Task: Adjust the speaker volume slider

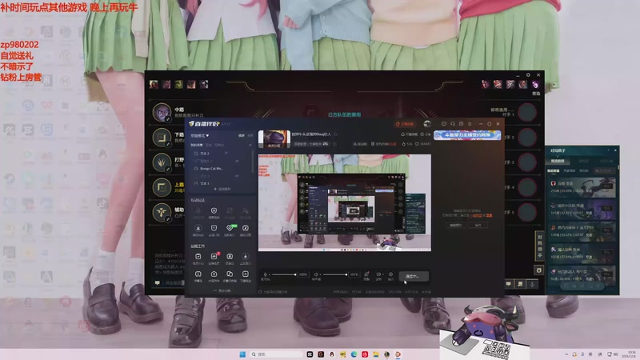Action: tap(335, 274)
